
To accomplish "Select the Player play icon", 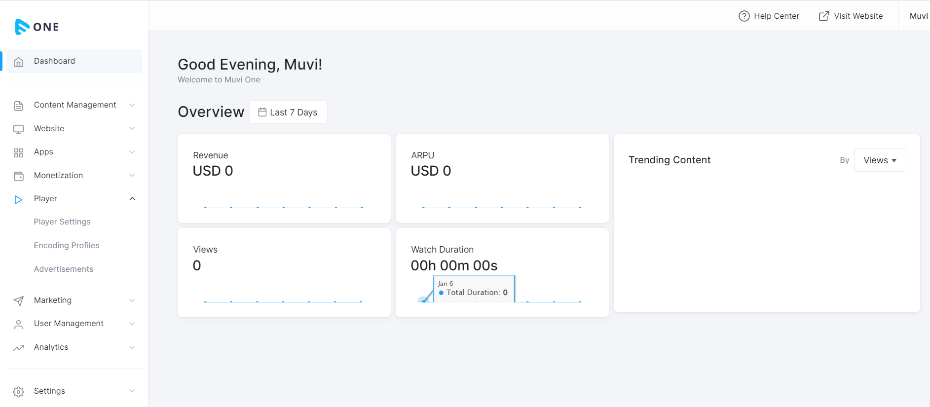I will [x=18, y=199].
